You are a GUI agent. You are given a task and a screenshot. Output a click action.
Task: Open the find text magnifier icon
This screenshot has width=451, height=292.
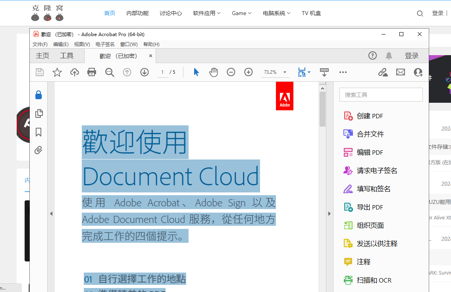(x=110, y=72)
